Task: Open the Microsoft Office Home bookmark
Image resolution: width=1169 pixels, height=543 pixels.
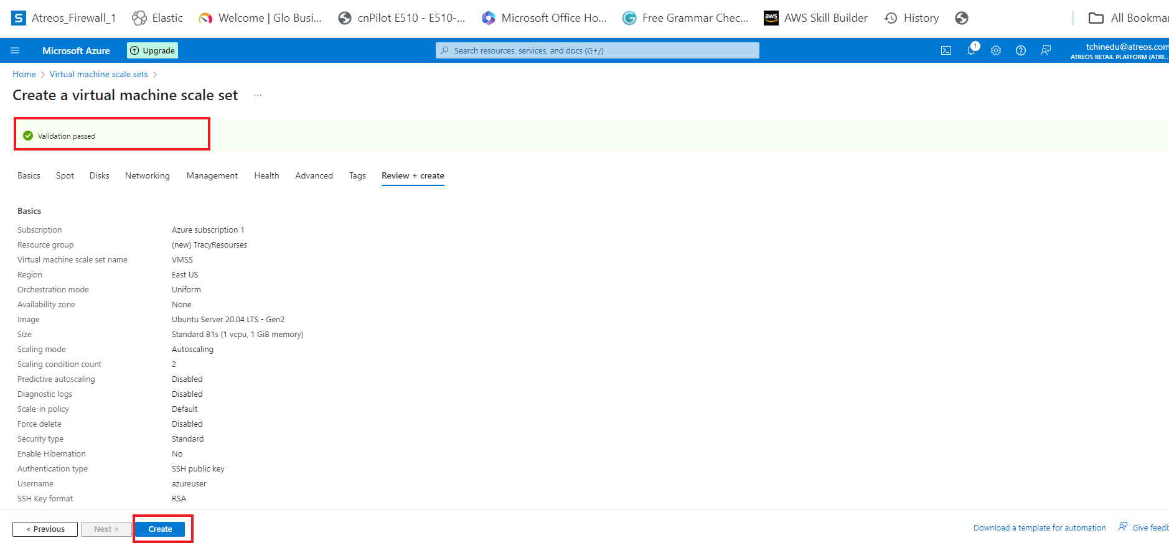Action: [x=544, y=18]
